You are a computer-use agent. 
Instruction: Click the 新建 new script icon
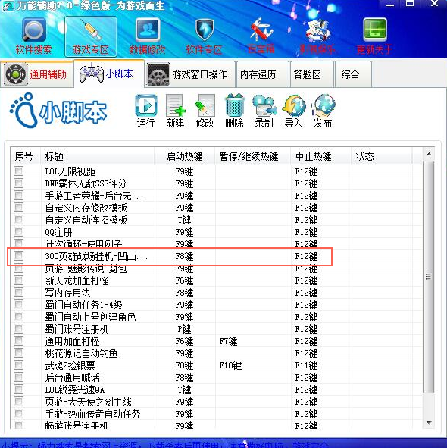[175, 105]
